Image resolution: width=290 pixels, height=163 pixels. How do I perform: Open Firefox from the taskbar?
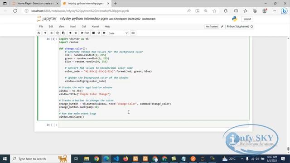tap(126, 159)
